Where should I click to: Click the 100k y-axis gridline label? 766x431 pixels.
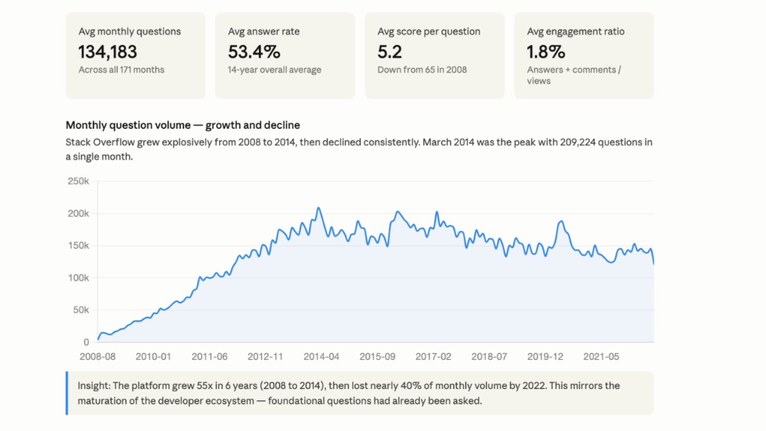pyautogui.click(x=79, y=278)
